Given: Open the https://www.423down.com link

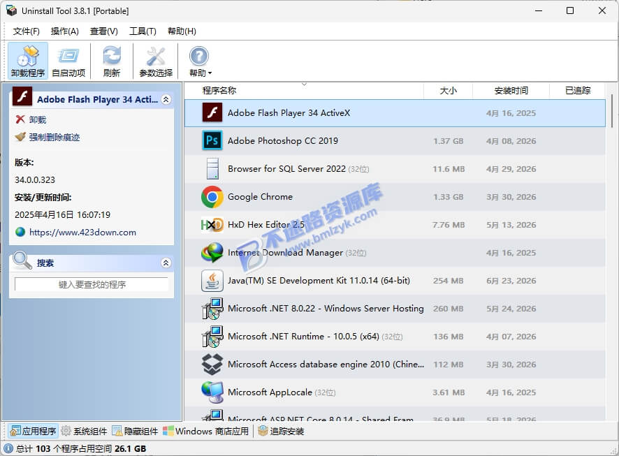Looking at the screenshot, I should [x=82, y=233].
